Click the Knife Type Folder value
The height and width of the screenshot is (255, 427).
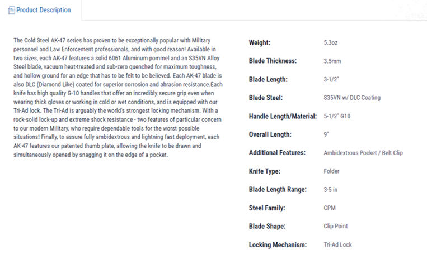[x=331, y=171]
